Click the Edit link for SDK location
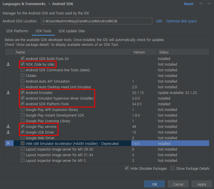This screenshot has width=214, height=189. pos(159,21)
